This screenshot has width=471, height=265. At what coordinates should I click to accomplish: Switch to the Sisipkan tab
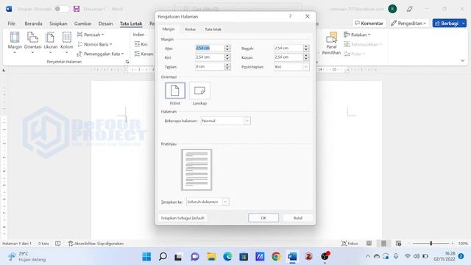[x=58, y=24]
